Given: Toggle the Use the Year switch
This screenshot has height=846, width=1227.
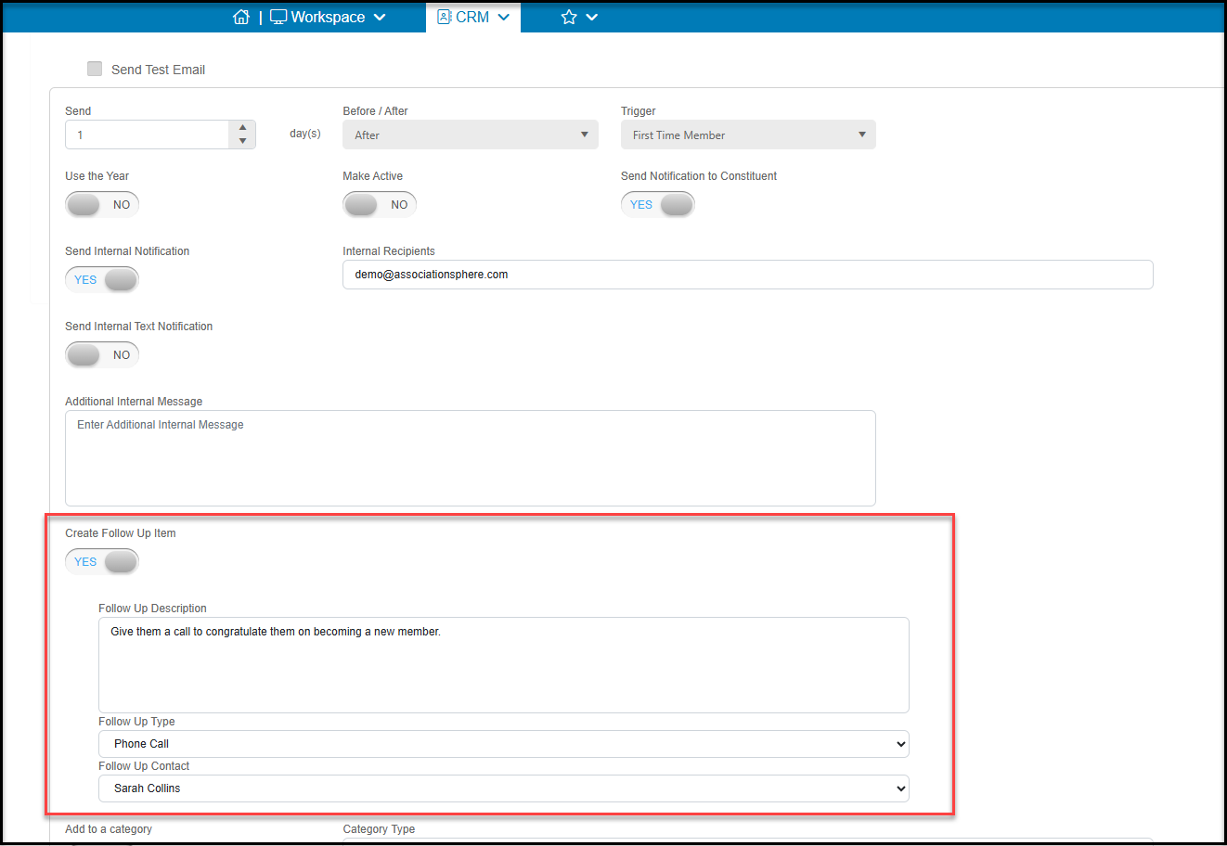Looking at the screenshot, I should (102, 204).
